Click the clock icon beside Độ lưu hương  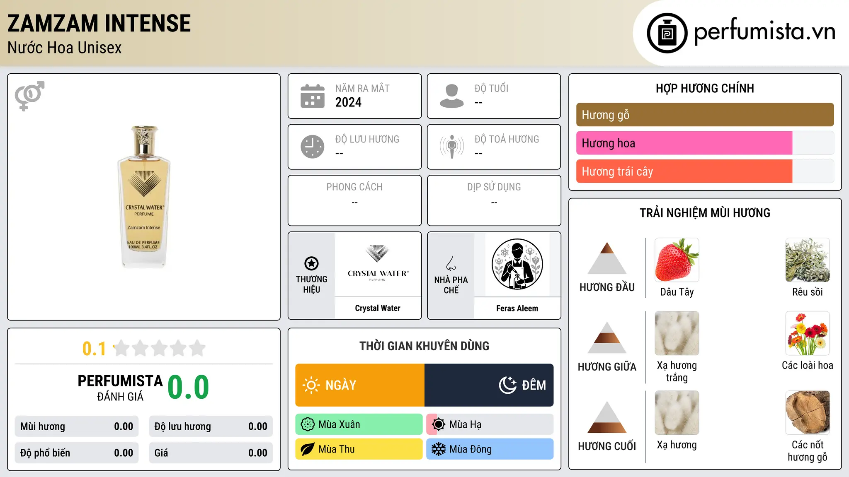tap(313, 147)
